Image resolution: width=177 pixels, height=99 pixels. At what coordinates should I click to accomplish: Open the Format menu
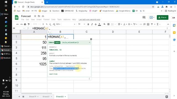(x=46, y=20)
